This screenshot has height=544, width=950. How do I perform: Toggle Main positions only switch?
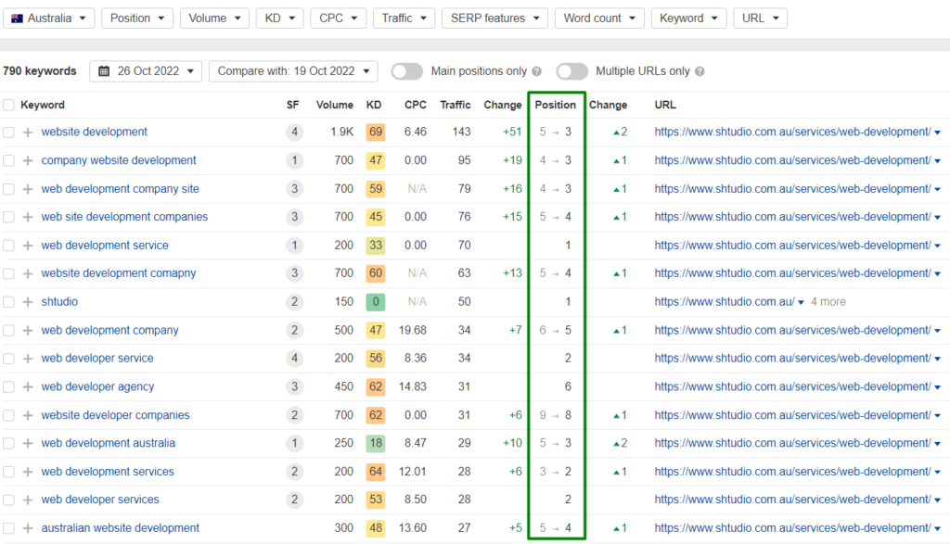(x=406, y=71)
